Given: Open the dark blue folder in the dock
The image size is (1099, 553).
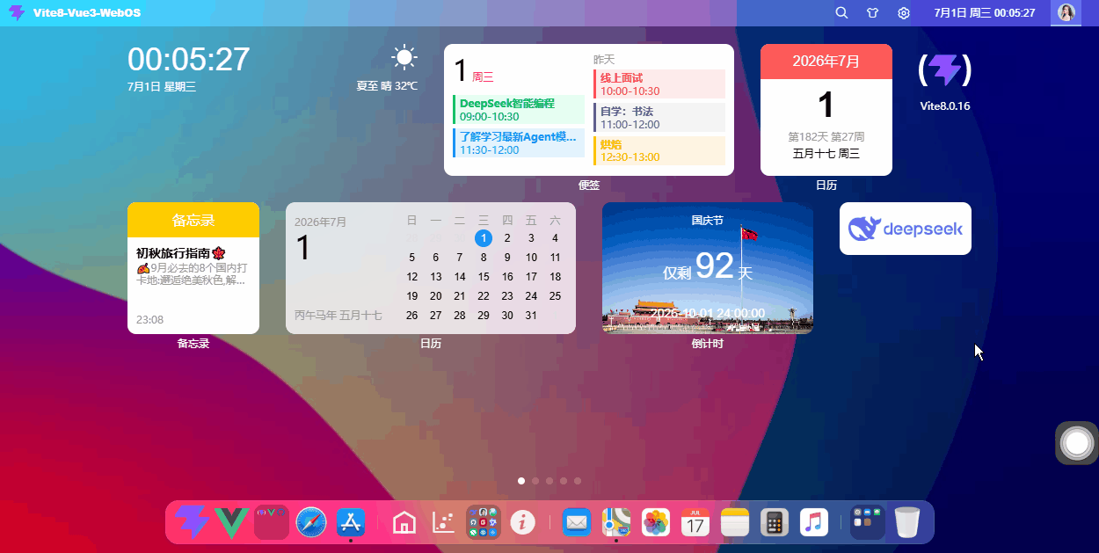Looking at the screenshot, I should (868, 522).
